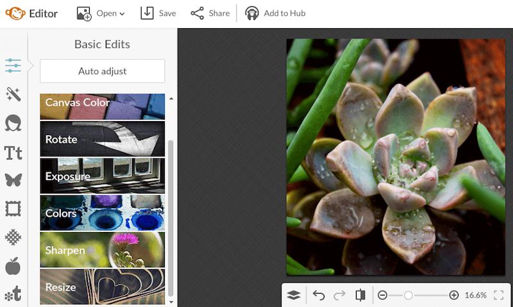Open the Basic Edits sliders tab
Viewport: 513px width, 307px height.
tap(13, 65)
